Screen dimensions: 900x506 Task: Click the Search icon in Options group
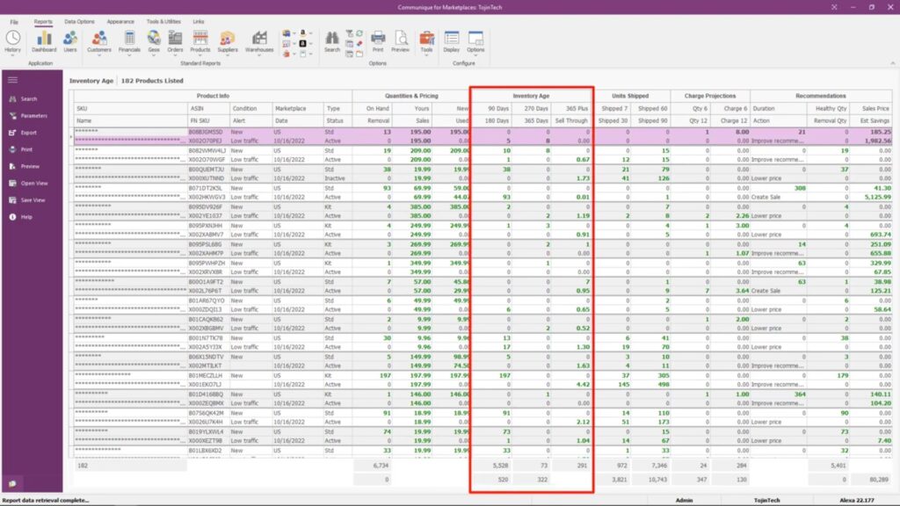coord(331,39)
